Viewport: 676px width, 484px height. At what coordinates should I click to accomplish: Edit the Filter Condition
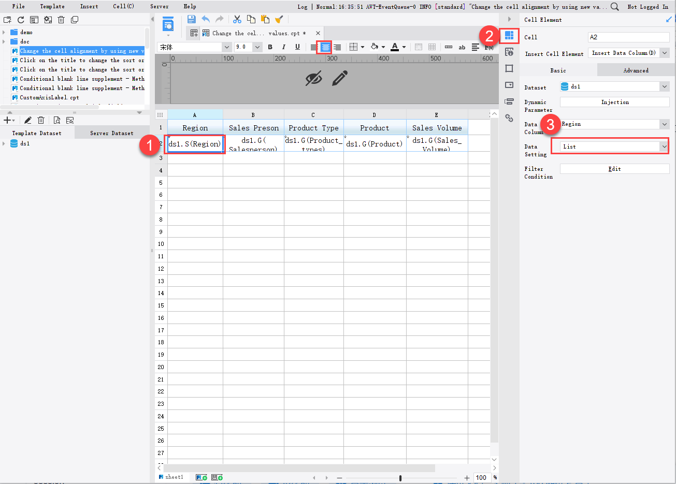pyautogui.click(x=614, y=169)
